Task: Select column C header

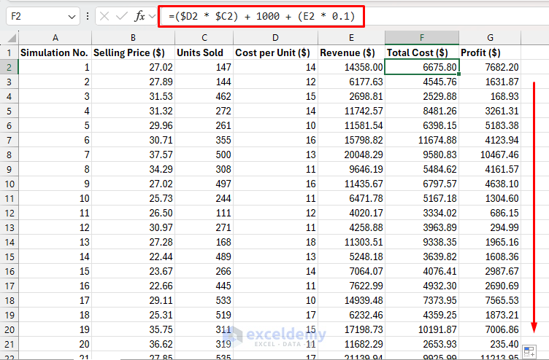Action: coord(204,38)
